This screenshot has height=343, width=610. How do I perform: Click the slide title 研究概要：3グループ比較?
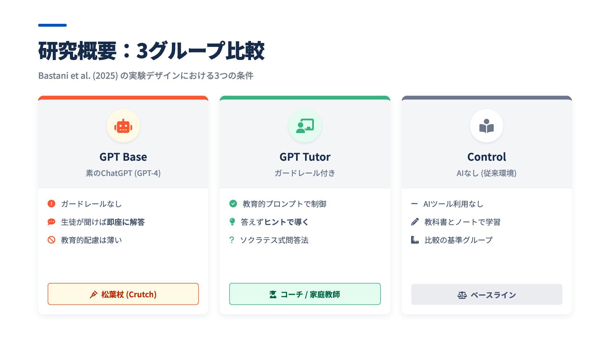pyautogui.click(x=151, y=51)
